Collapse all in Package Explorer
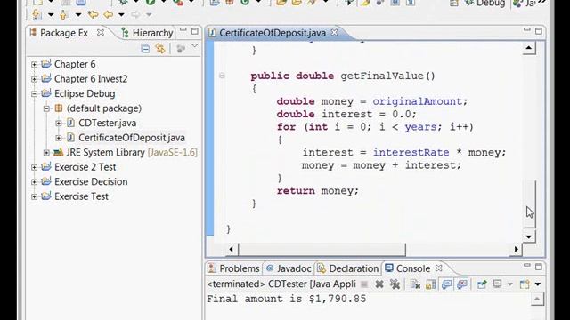The height and width of the screenshot is (320, 570). click(145, 49)
